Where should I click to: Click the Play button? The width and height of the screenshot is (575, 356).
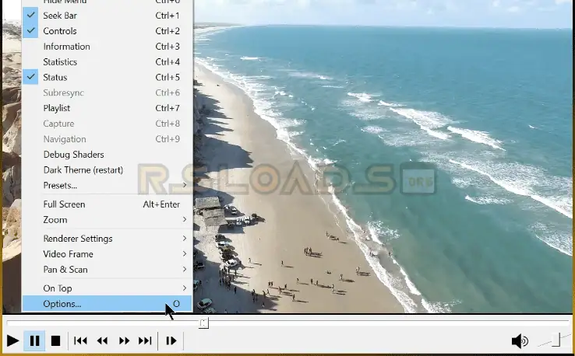click(x=12, y=340)
